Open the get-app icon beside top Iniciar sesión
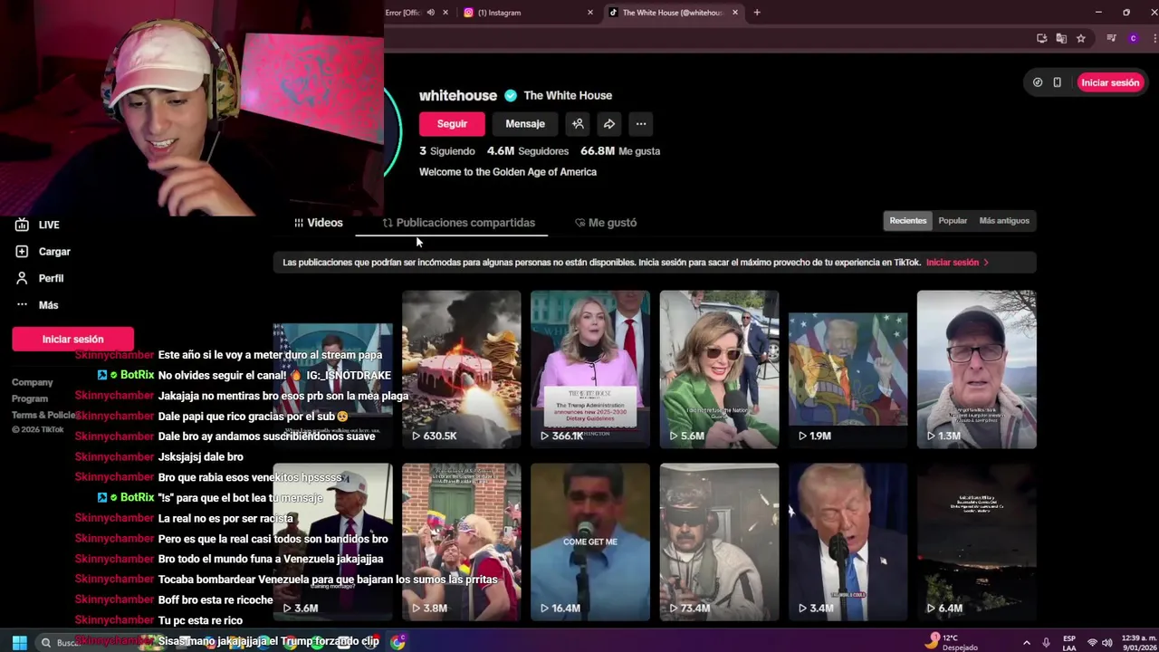The width and height of the screenshot is (1159, 652). point(1038,82)
